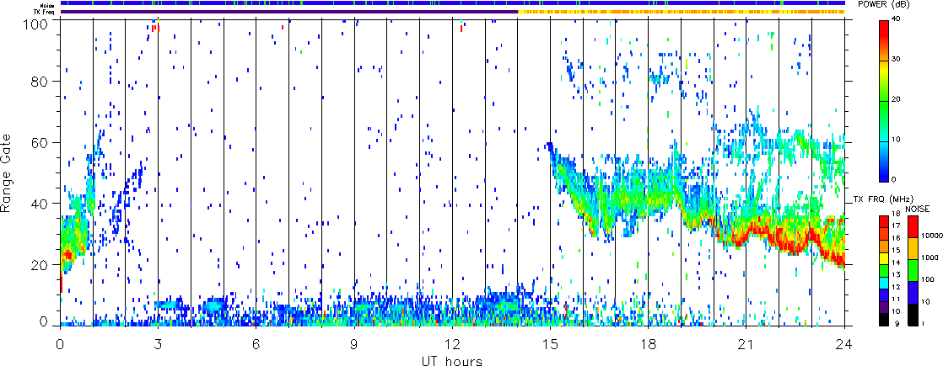
Task: Click the power scale label 30
Action: [x=897, y=60]
